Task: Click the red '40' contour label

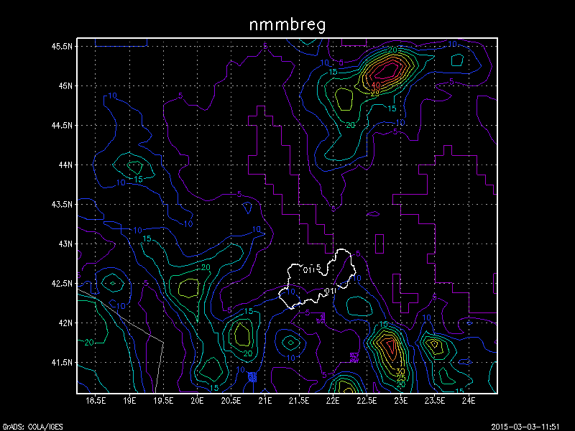Action: coord(376,85)
